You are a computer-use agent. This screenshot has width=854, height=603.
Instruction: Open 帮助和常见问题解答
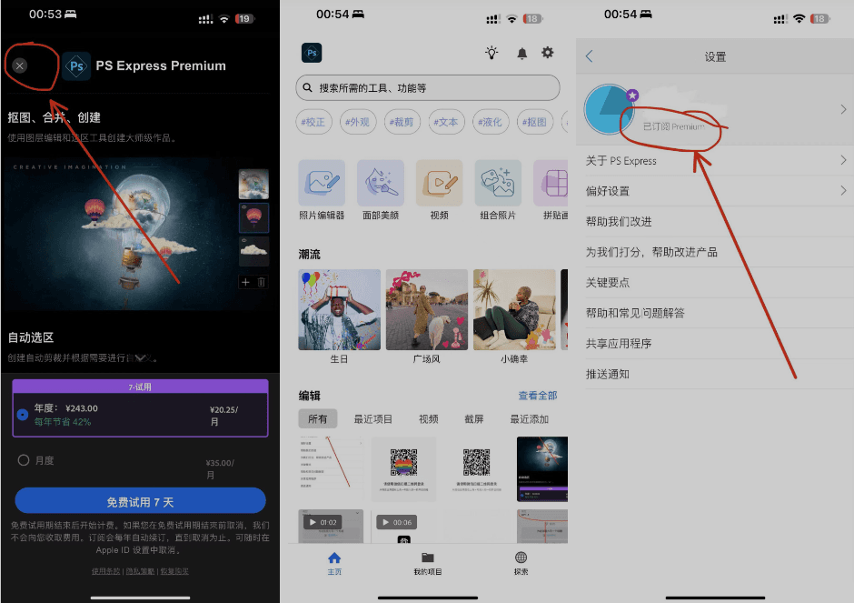coord(715,313)
